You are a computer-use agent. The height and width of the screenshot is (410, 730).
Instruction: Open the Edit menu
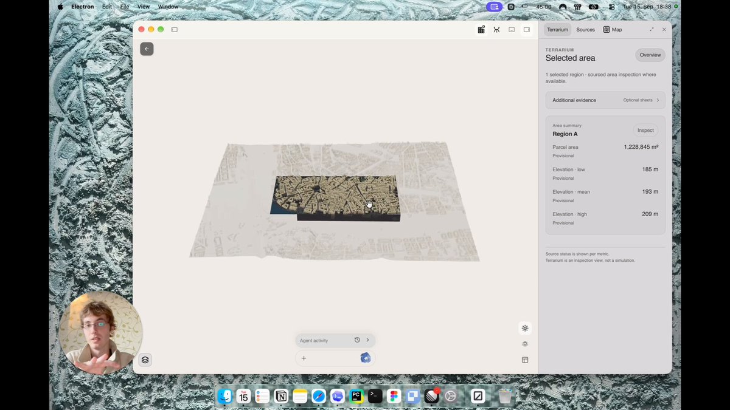107,7
